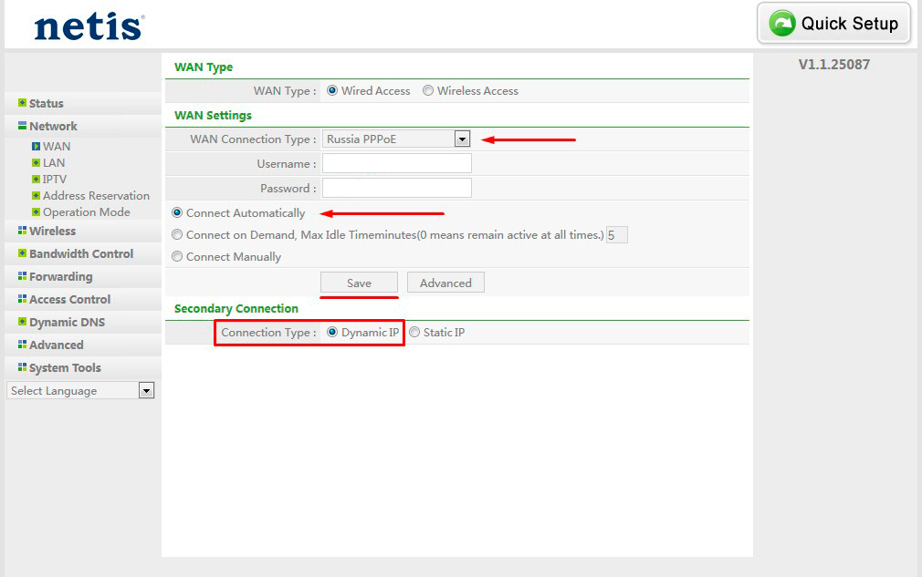The width and height of the screenshot is (922, 577).
Task: Click the Quick Setup icon
Action: 782,25
